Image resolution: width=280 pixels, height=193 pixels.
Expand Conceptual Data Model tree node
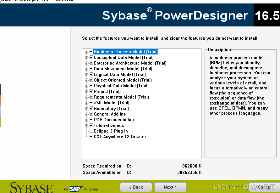(87, 58)
